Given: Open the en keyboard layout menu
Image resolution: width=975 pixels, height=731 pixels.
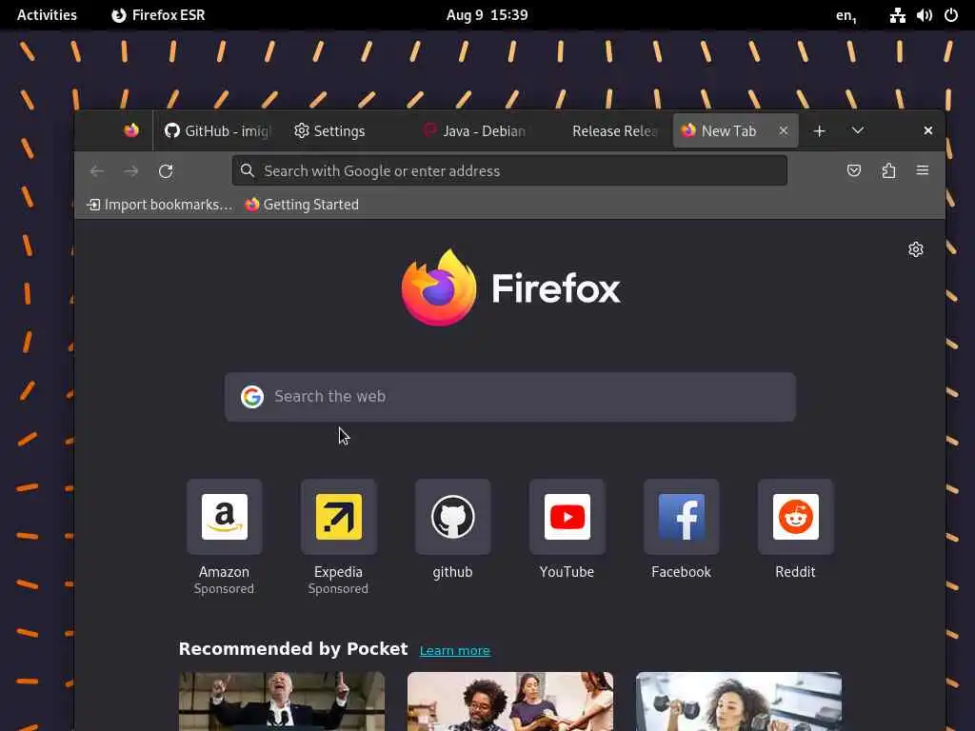Looking at the screenshot, I should pos(846,15).
